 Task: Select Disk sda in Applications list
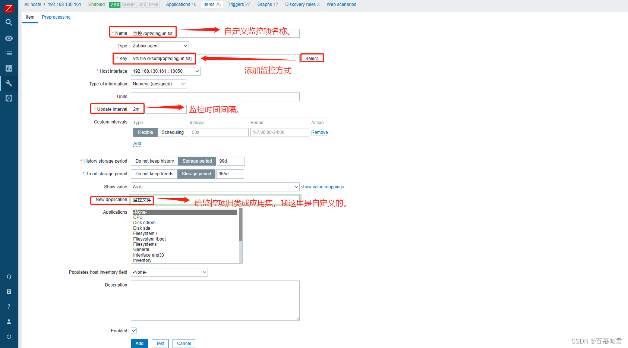click(185, 228)
